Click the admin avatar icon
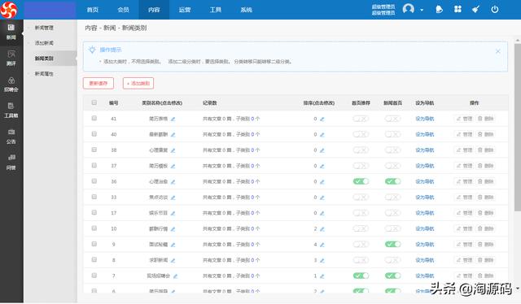This screenshot has height=304, width=521. point(408,9)
